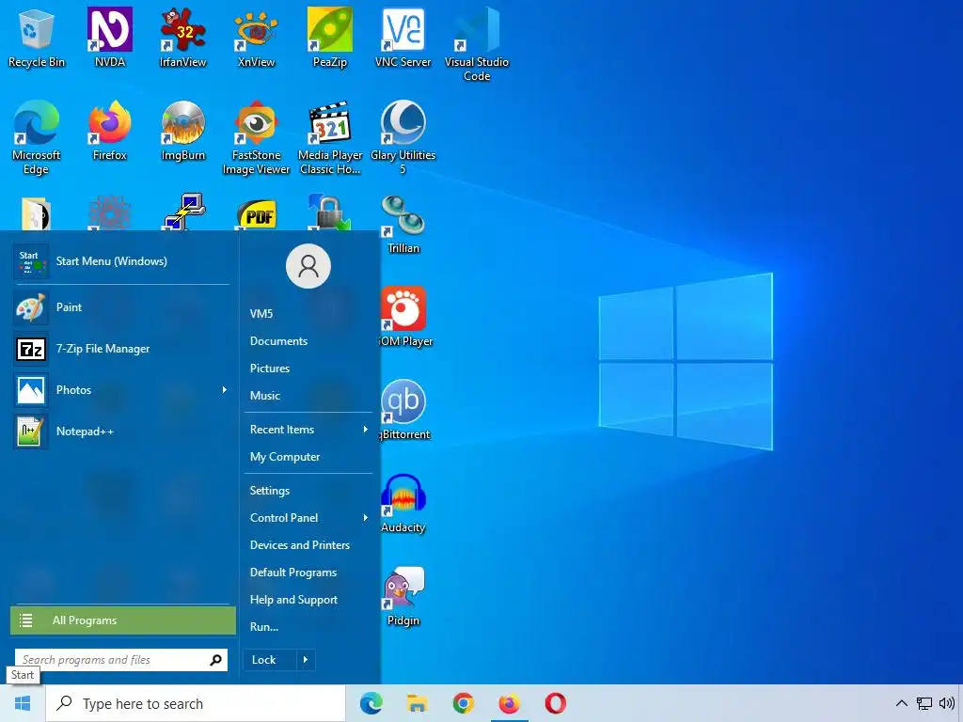This screenshot has height=722, width=963.
Task: Open Help and Support
Action: 293,600
